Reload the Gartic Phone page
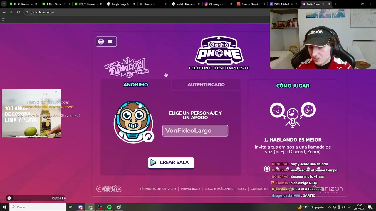Viewport: 376px width, 211px height. click(x=18, y=12)
